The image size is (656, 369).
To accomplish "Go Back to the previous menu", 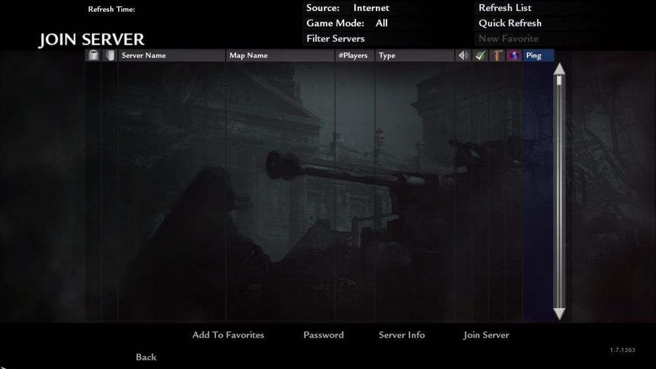I will coord(146,357).
